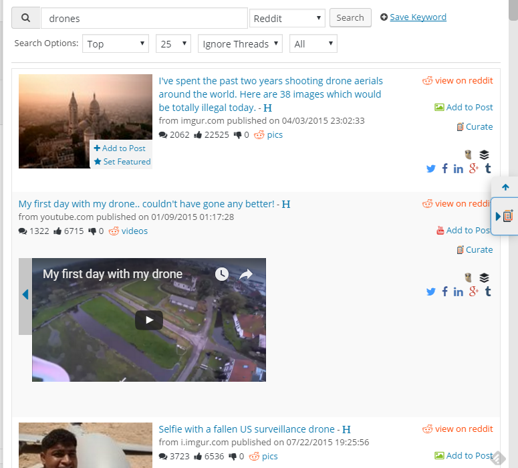Share drone aerials post on Tumblr
The image size is (518, 468).
pos(488,168)
